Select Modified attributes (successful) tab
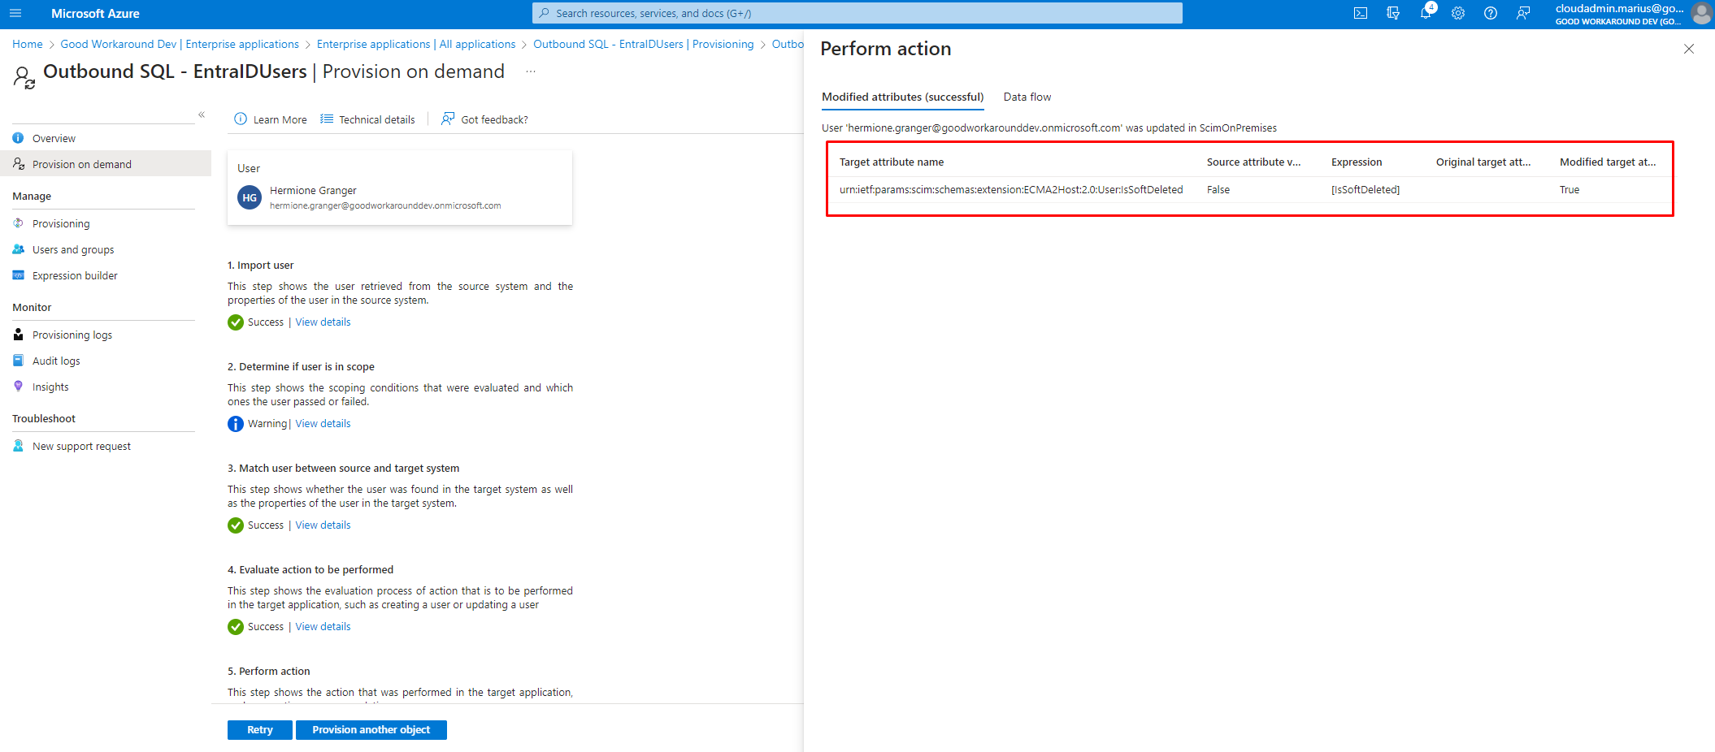The height and width of the screenshot is (752, 1715). tap(902, 97)
